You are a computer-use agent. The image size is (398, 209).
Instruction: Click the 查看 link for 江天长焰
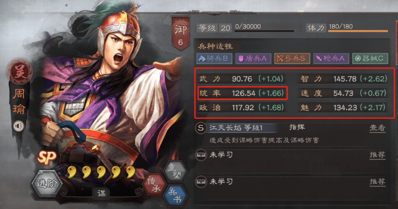point(377,128)
